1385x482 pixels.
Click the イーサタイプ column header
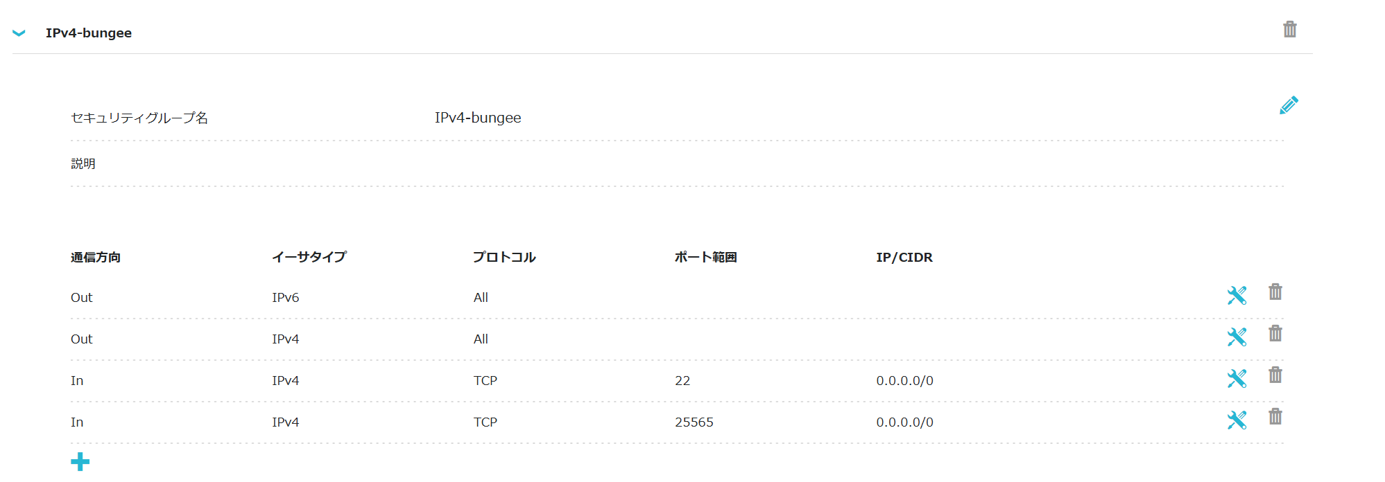[309, 258]
